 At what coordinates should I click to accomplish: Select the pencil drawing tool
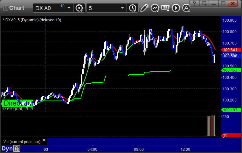pyautogui.click(x=144, y=8)
